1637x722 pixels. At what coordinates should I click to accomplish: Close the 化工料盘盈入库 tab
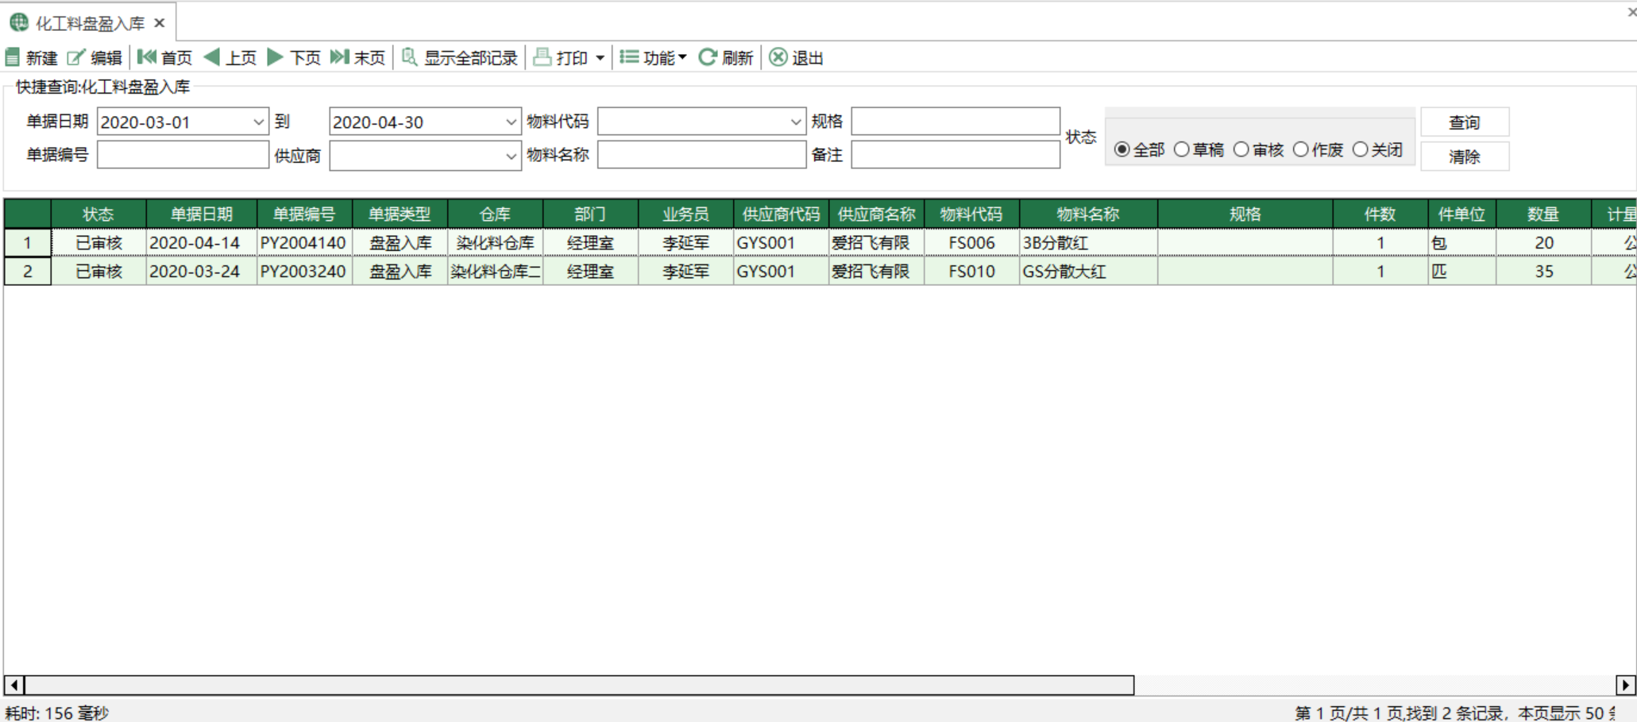pyautogui.click(x=160, y=23)
